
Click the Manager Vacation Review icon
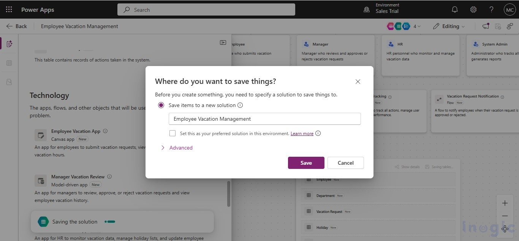point(41,181)
